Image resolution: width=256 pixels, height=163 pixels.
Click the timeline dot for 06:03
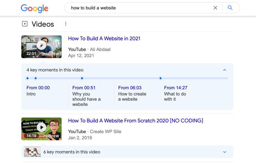(x=82, y=78)
